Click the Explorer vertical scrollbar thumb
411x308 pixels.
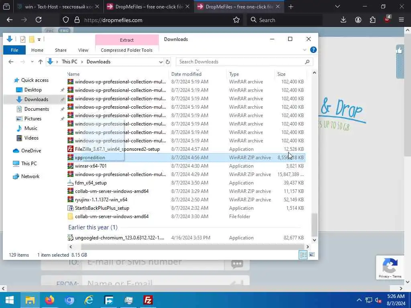[314, 225]
